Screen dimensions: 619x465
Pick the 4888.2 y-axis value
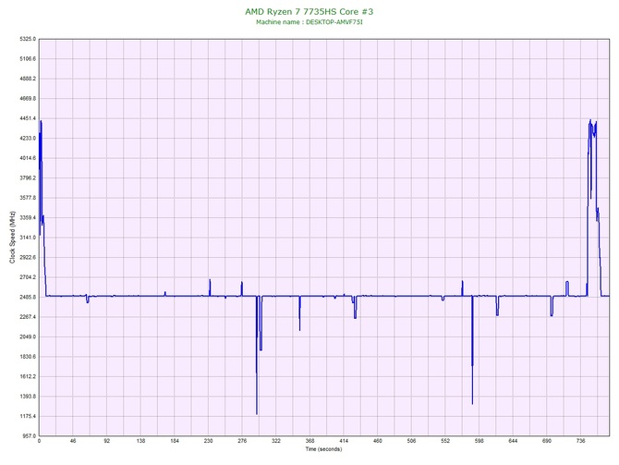tap(28, 79)
